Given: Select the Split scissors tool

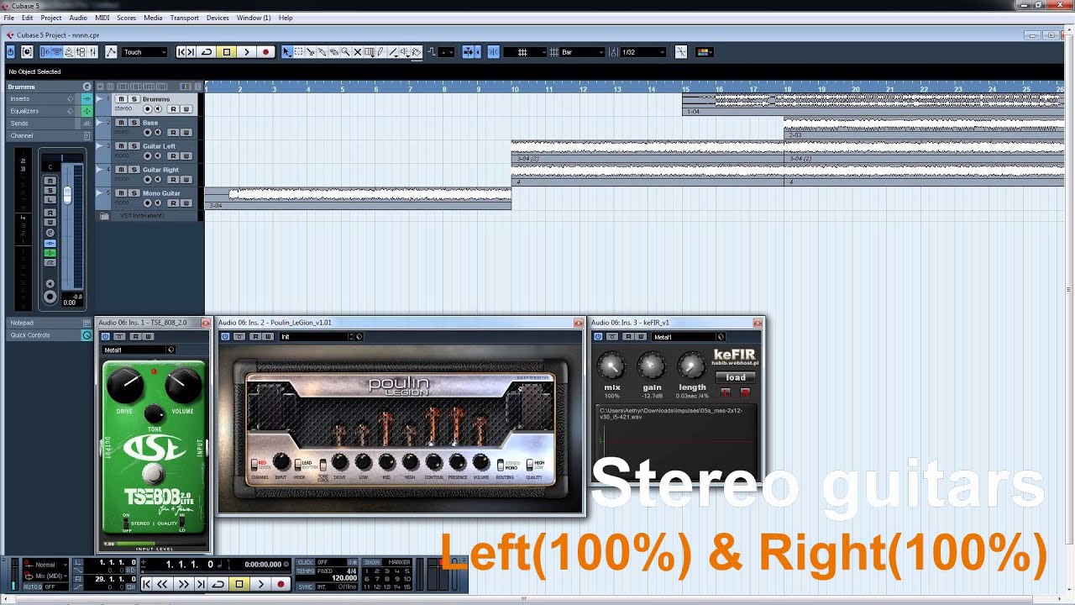Looking at the screenshot, I should click(310, 52).
